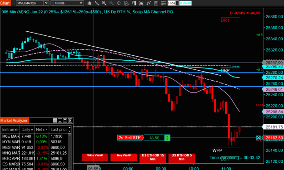
Task: Select the MES MAR row instrument cell
Action: 10,147
